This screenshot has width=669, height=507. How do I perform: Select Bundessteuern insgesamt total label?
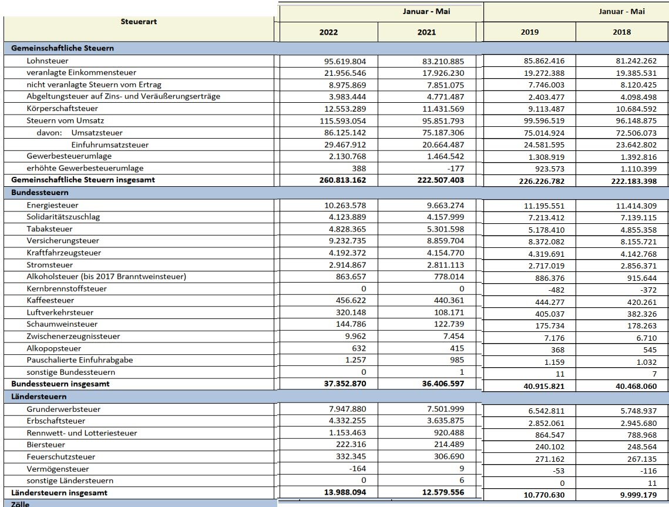60,384
